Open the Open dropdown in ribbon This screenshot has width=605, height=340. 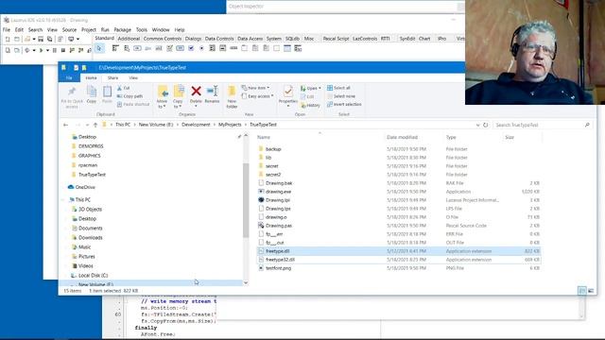click(311, 88)
